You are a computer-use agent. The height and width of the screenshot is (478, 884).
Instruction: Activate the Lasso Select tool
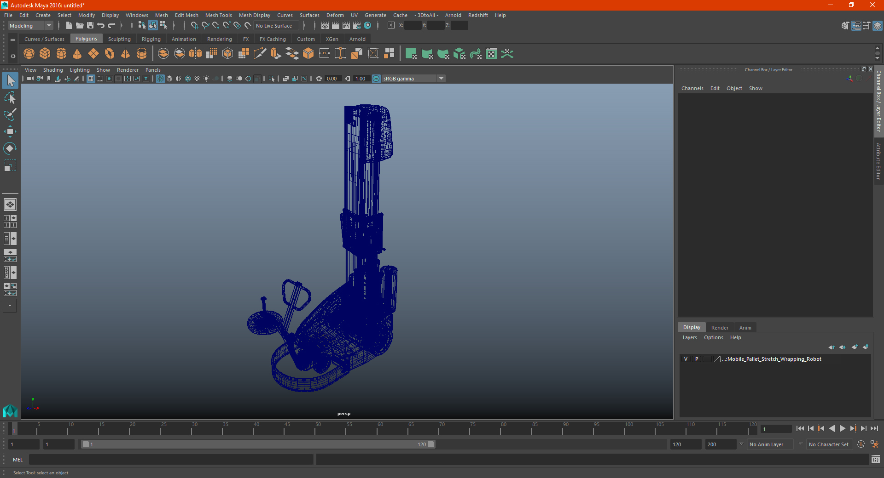pyautogui.click(x=10, y=97)
